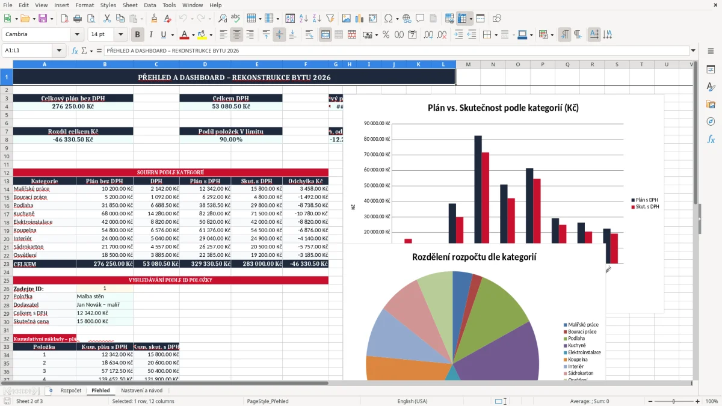The height and width of the screenshot is (406, 722).
Task: Toggle Center Vertically alignment
Action: coord(279,35)
